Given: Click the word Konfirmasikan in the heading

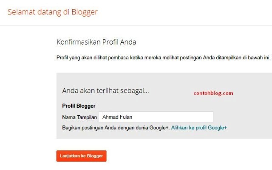Looking at the screenshot, I should (73, 42).
